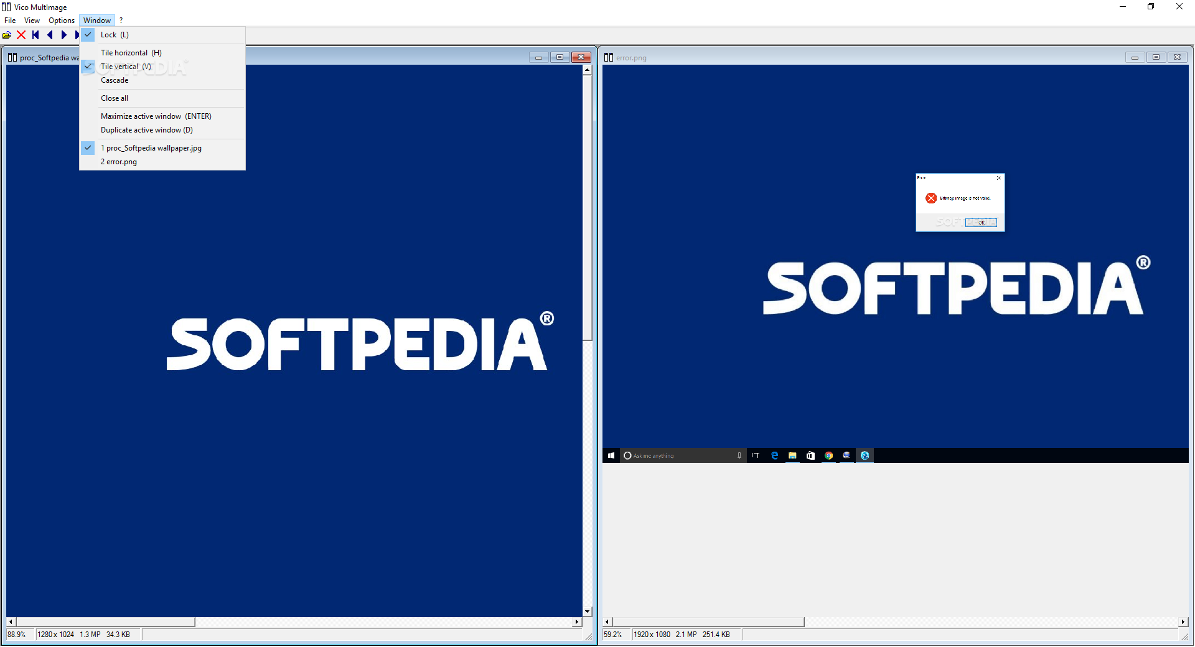
Task: Click resize grip of left image window
Action: point(589,636)
